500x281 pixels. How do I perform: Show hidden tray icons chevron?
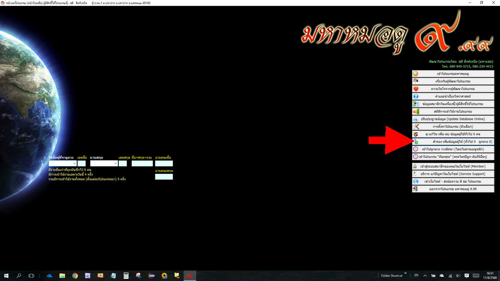pos(425,276)
